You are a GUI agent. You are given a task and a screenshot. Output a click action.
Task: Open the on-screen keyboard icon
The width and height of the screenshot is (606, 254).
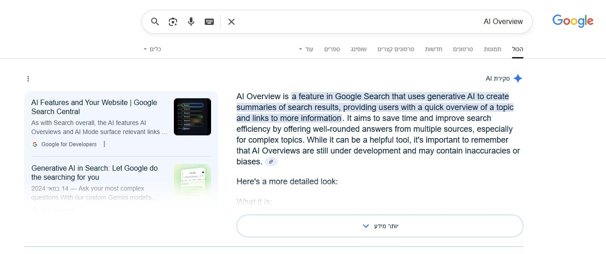pyautogui.click(x=209, y=22)
